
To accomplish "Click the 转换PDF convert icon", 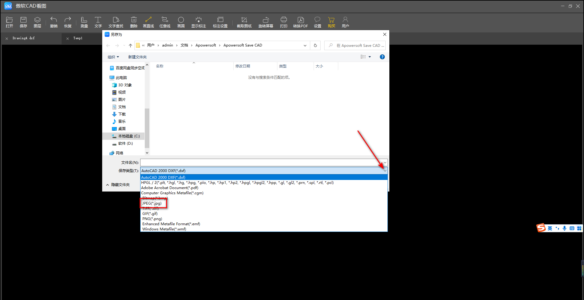I will (x=301, y=22).
